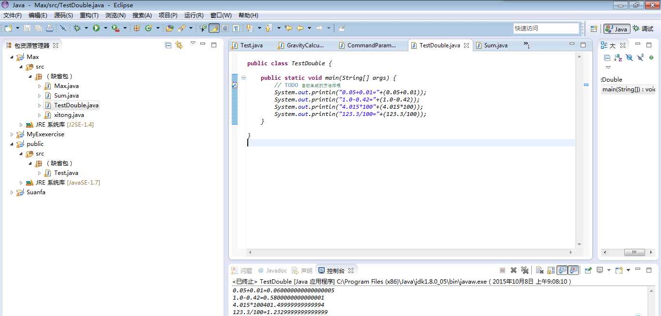Click the New Java Class icon
The width and height of the screenshot is (661, 316).
(149, 28)
